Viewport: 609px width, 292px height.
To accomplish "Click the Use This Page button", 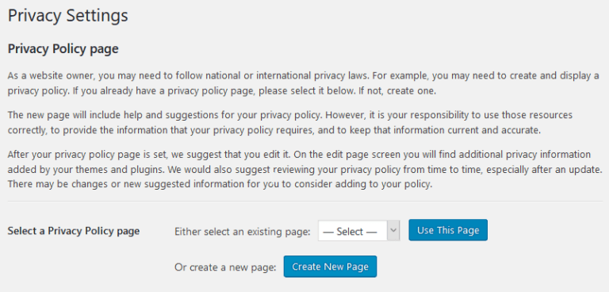I will click(448, 230).
